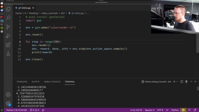Viewport: 199px width, 112px height.
Task: Click terminal output -4.441931555197345
Action: tap(30, 106)
